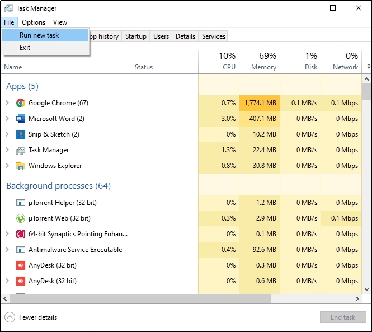Switch to the App history tab
Viewport: 372px width, 332px height.
click(105, 36)
